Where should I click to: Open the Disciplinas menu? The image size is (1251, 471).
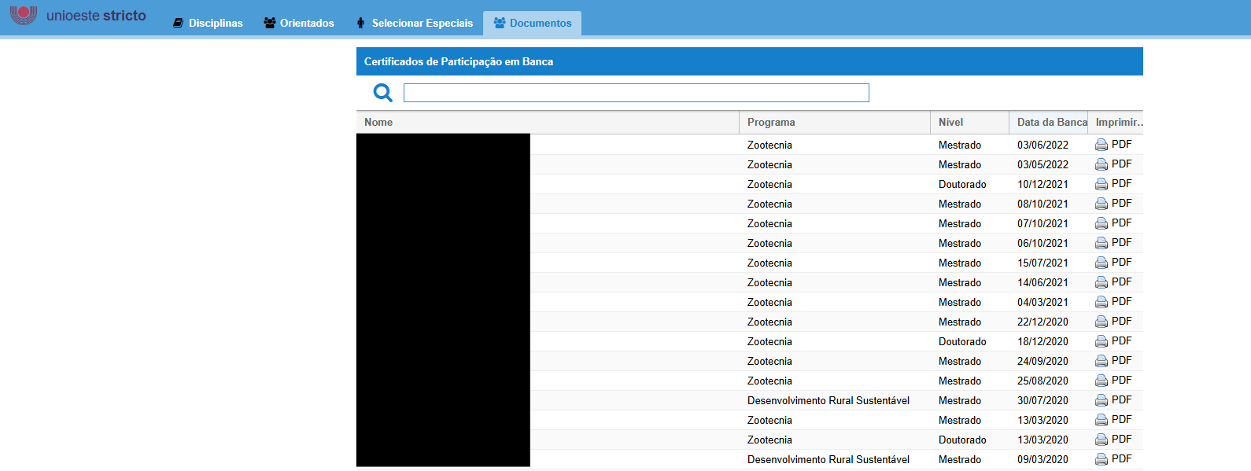pos(208,23)
